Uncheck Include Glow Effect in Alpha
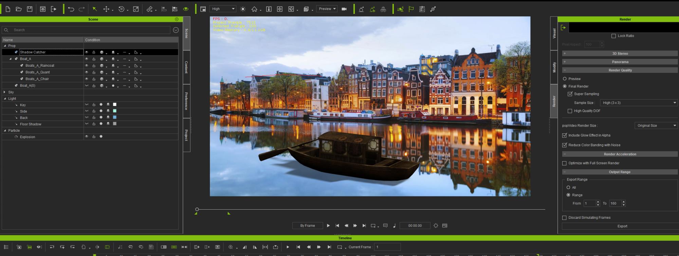 [565, 135]
